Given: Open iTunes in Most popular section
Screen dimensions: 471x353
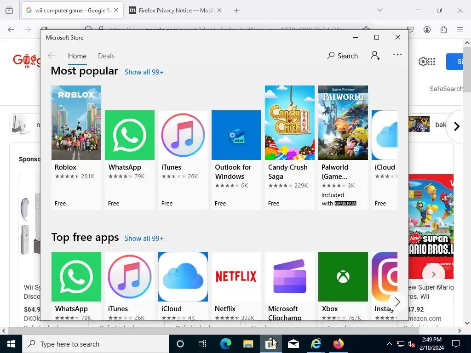Looking at the screenshot, I should click(183, 159).
